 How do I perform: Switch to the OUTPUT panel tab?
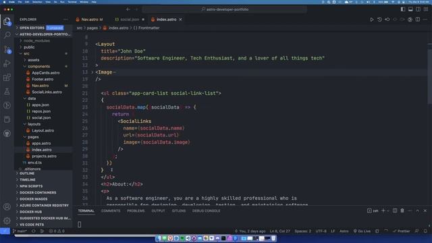pyautogui.click(x=158, y=211)
